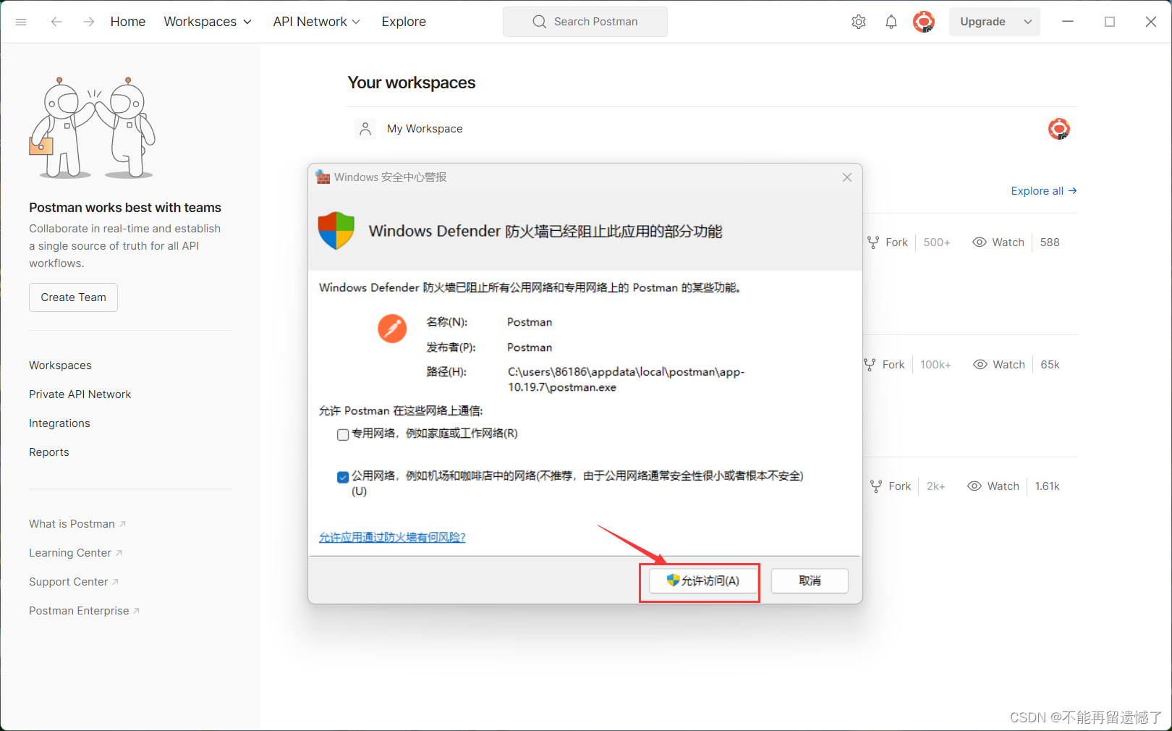Go back with the left arrow

tap(56, 22)
